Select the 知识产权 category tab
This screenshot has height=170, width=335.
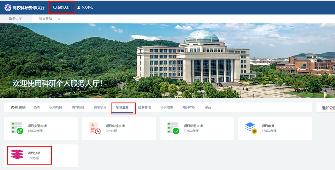(x=189, y=107)
